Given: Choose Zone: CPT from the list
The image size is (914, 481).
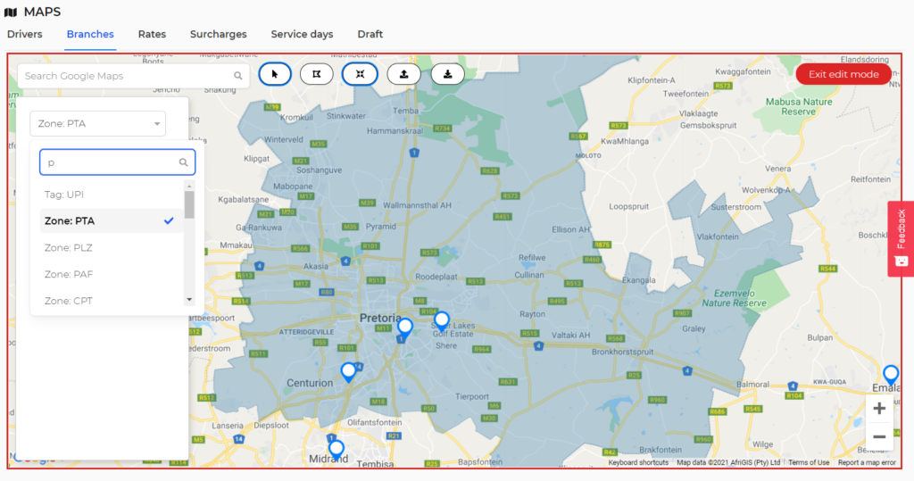Looking at the screenshot, I should (x=112, y=301).
